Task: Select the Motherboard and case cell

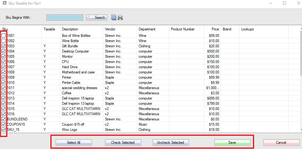Action: click(x=78, y=72)
